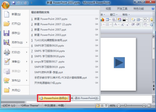Choose 保存(S) from the Office menu
The height and width of the screenshot is (112, 156).
(16, 33)
